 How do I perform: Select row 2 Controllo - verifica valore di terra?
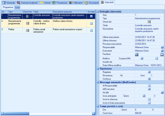(48, 23)
